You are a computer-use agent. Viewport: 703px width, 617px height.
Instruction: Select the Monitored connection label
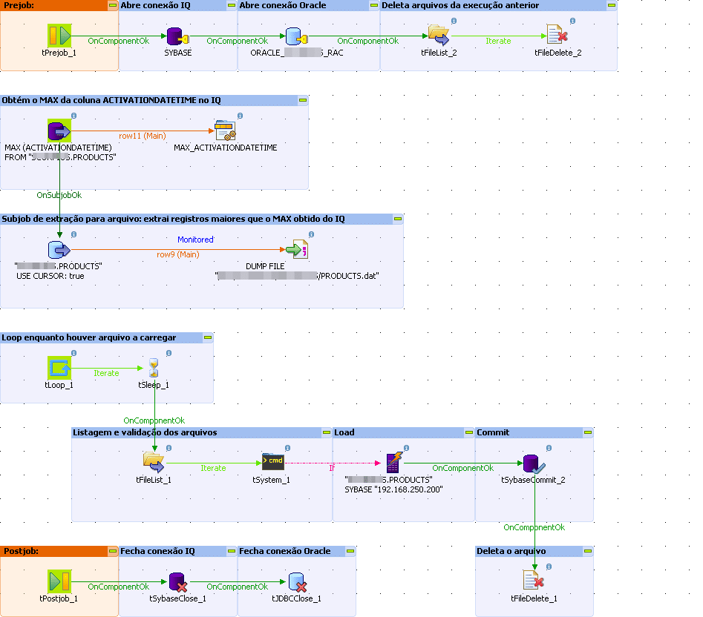(x=194, y=240)
